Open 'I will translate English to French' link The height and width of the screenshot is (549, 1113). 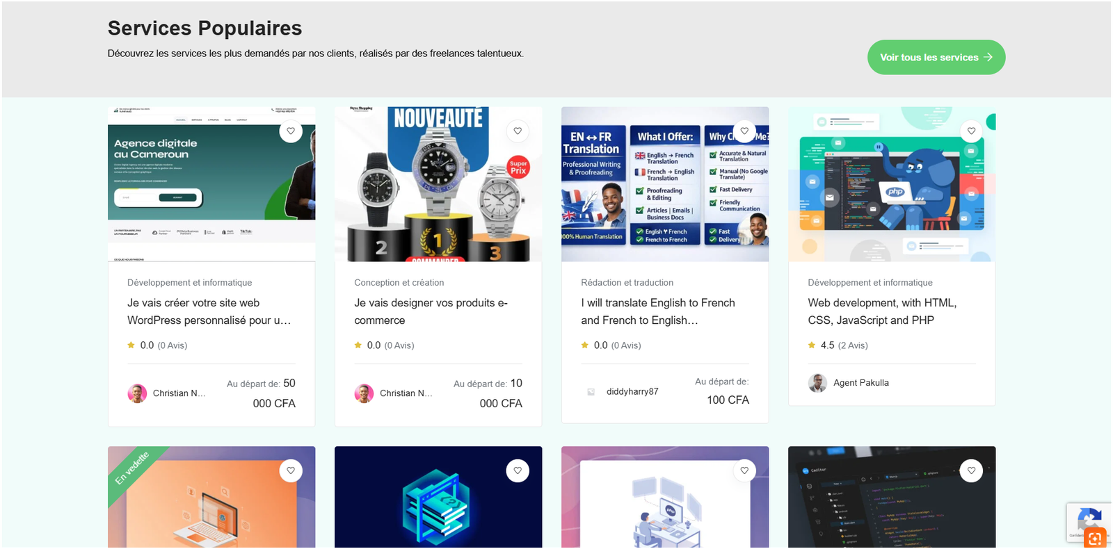coord(658,311)
